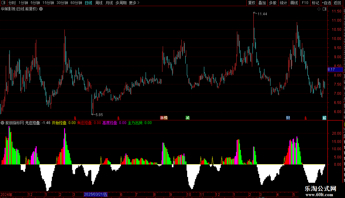The height and width of the screenshot is (198, 345).
Task: Open the 画线 drawing tools
Action: (294, 3)
